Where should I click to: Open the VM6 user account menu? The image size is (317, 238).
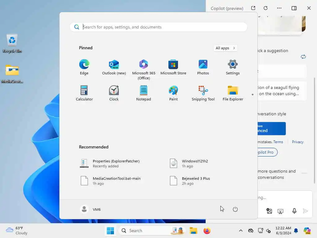tap(90, 209)
